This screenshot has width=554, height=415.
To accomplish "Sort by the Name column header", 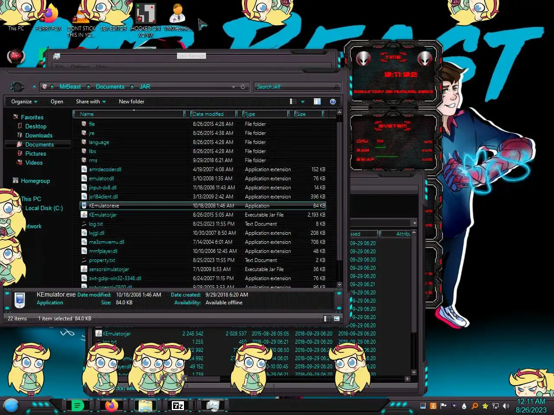I will click(129, 114).
